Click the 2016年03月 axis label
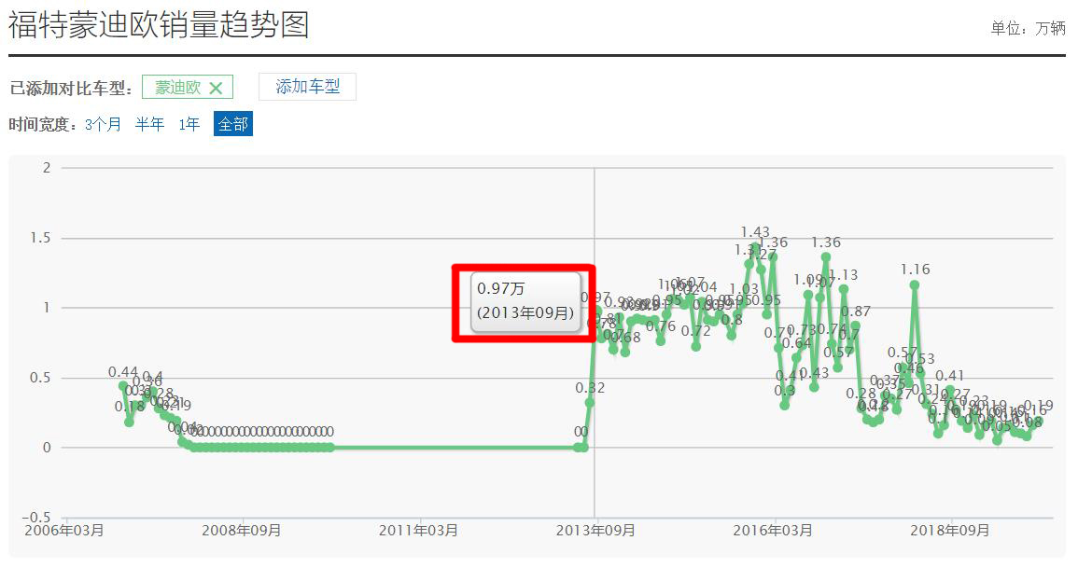 773,530
